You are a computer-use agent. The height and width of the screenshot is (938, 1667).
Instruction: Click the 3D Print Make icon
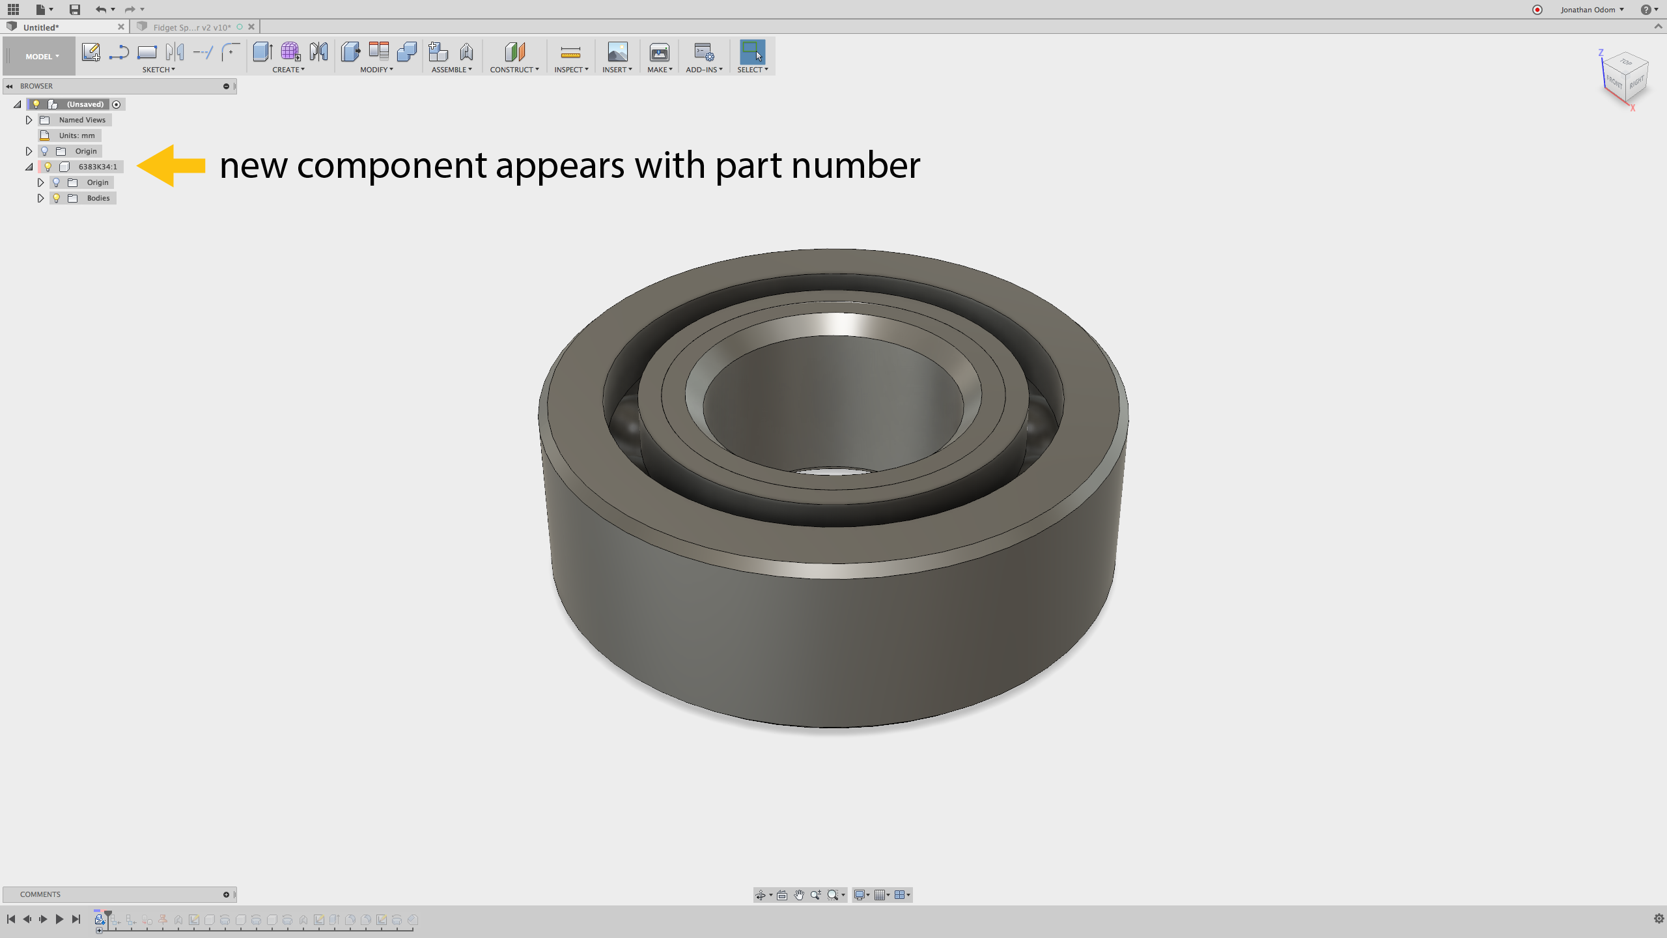(659, 52)
